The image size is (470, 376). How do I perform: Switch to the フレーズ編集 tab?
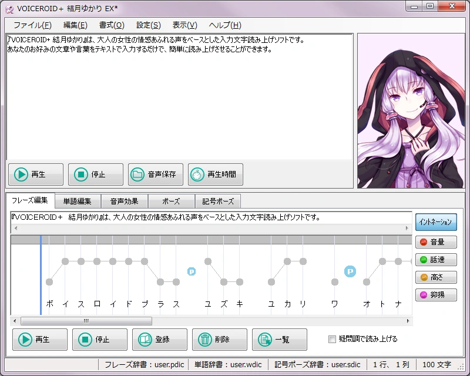[x=30, y=200]
